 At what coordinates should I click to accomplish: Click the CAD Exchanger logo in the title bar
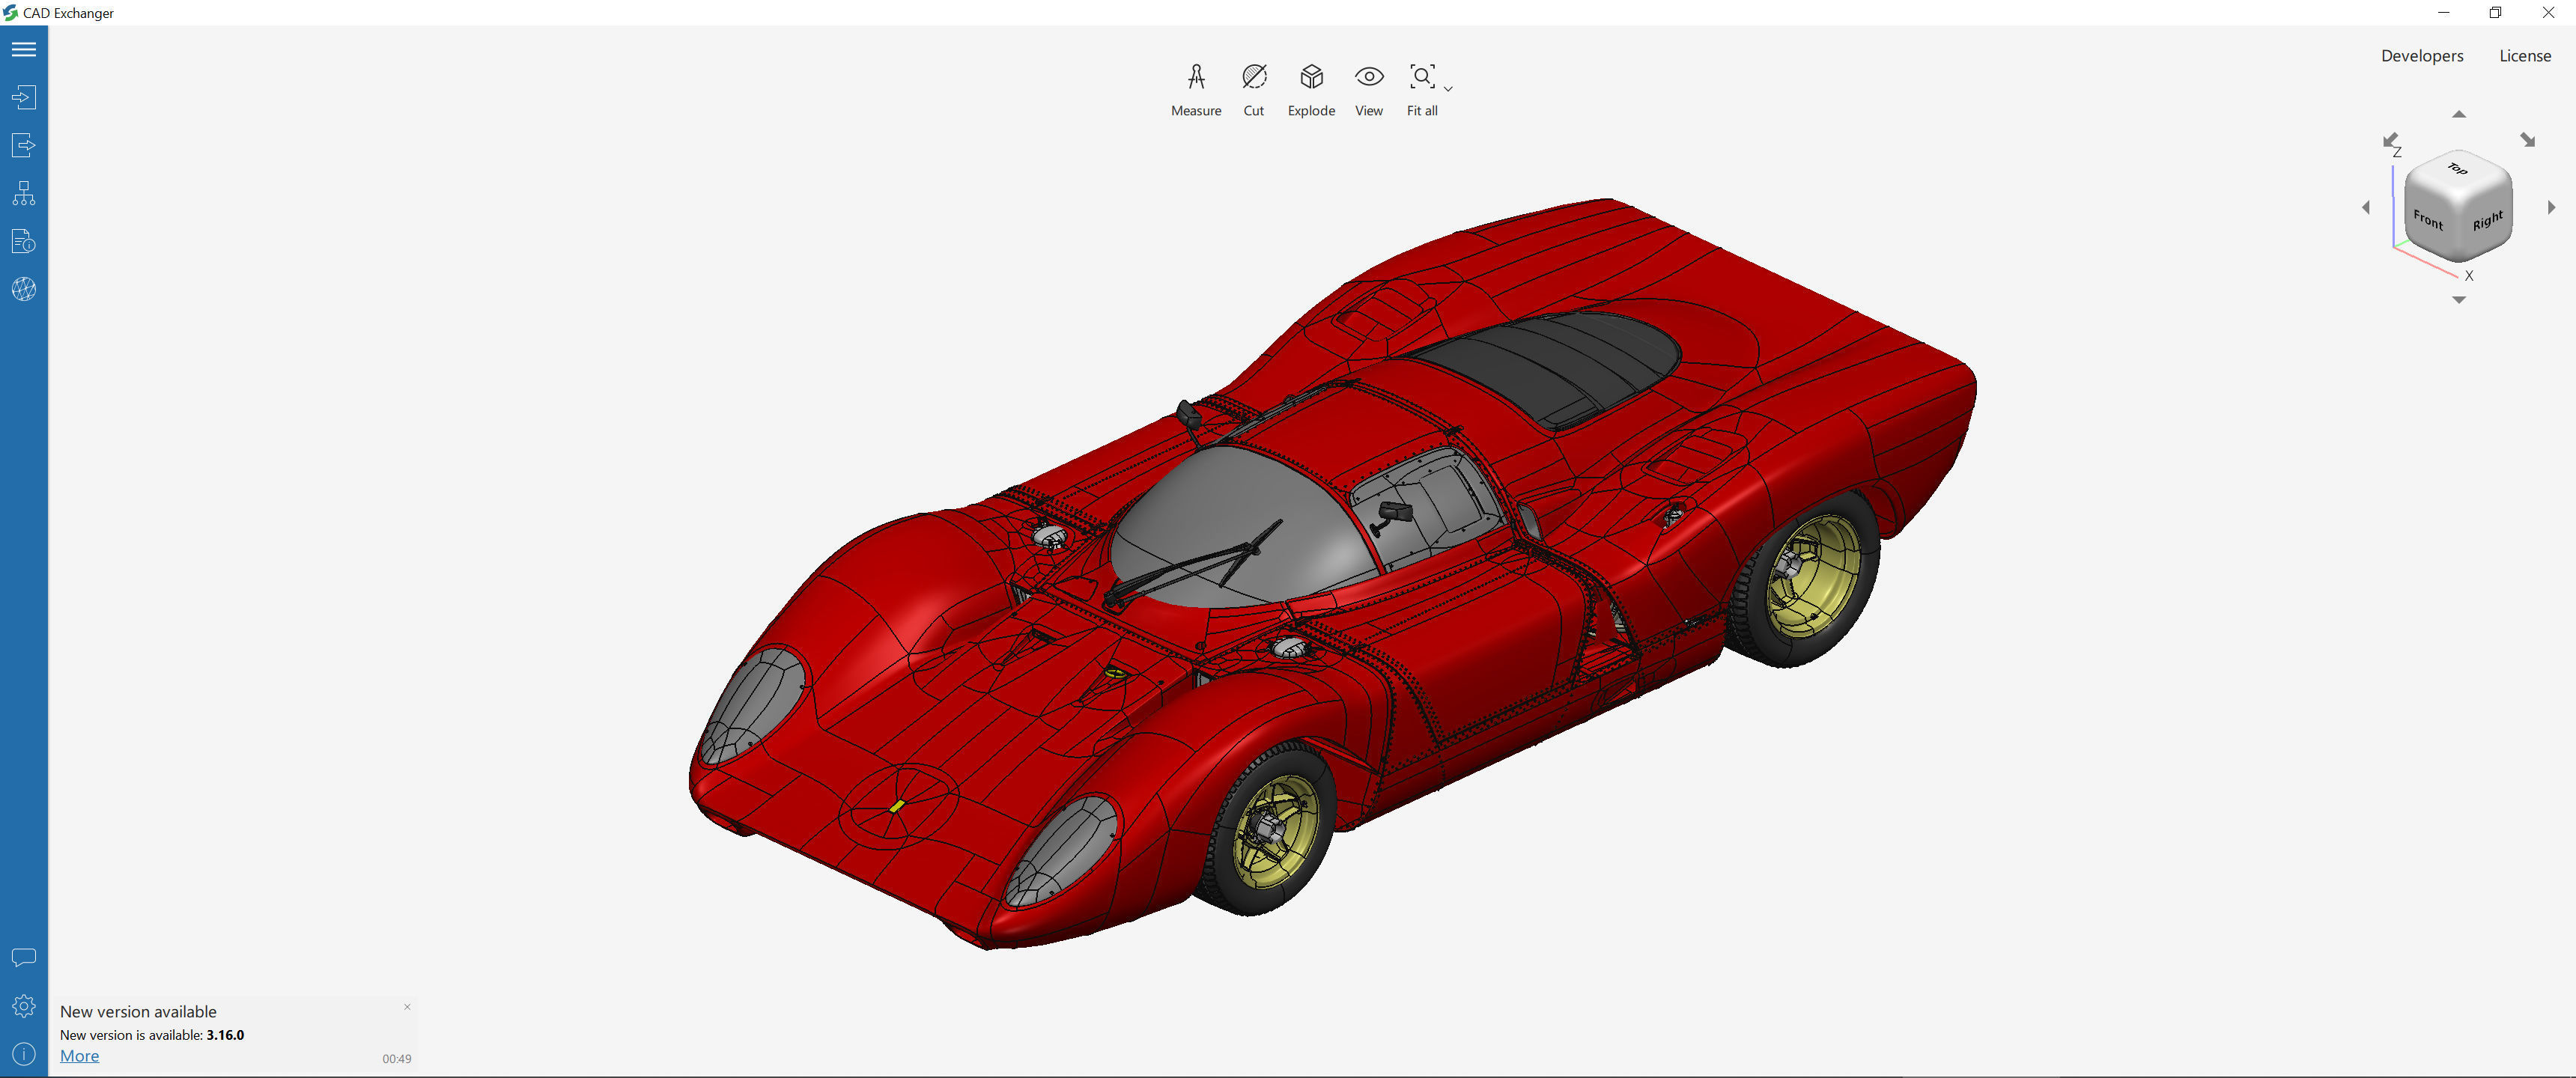point(11,13)
